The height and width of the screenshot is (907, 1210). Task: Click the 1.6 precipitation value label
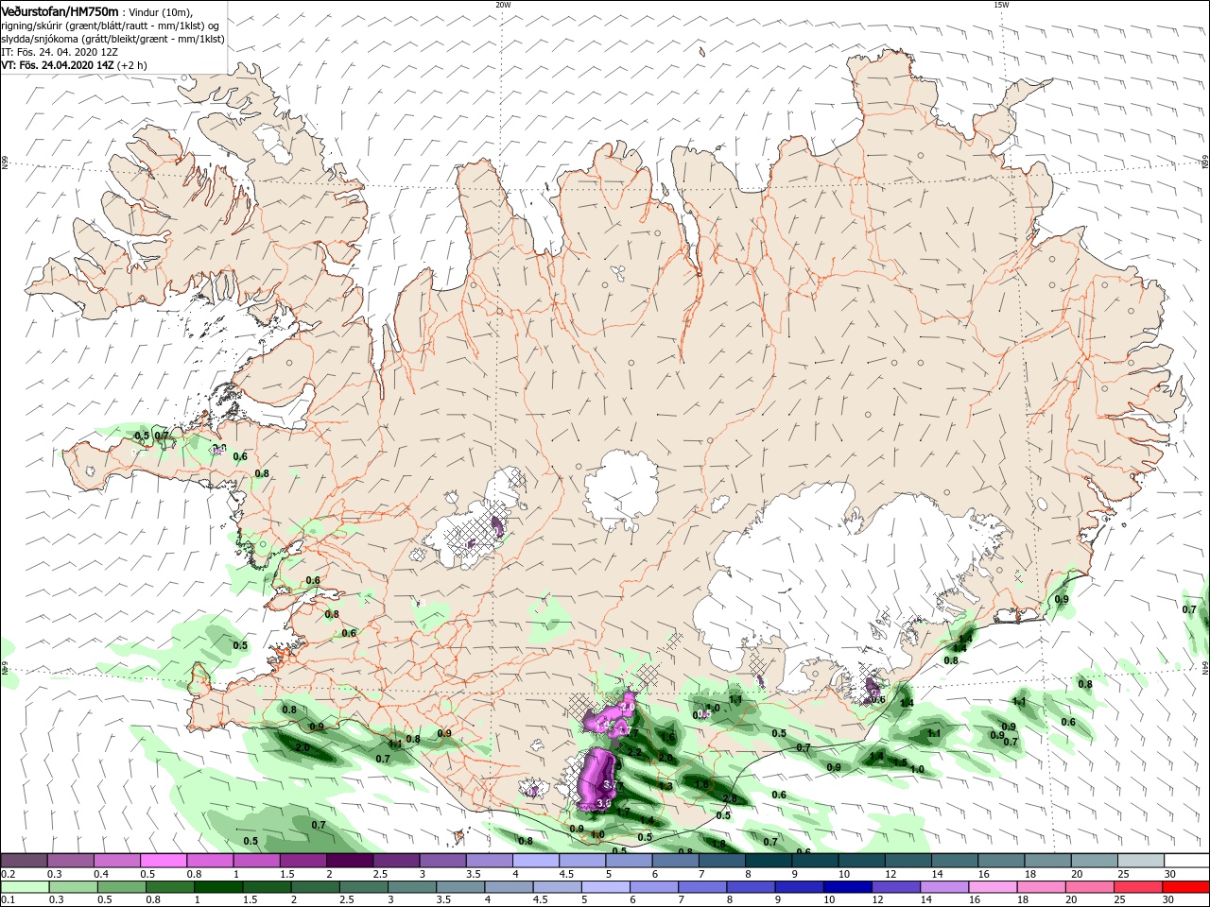point(667,738)
